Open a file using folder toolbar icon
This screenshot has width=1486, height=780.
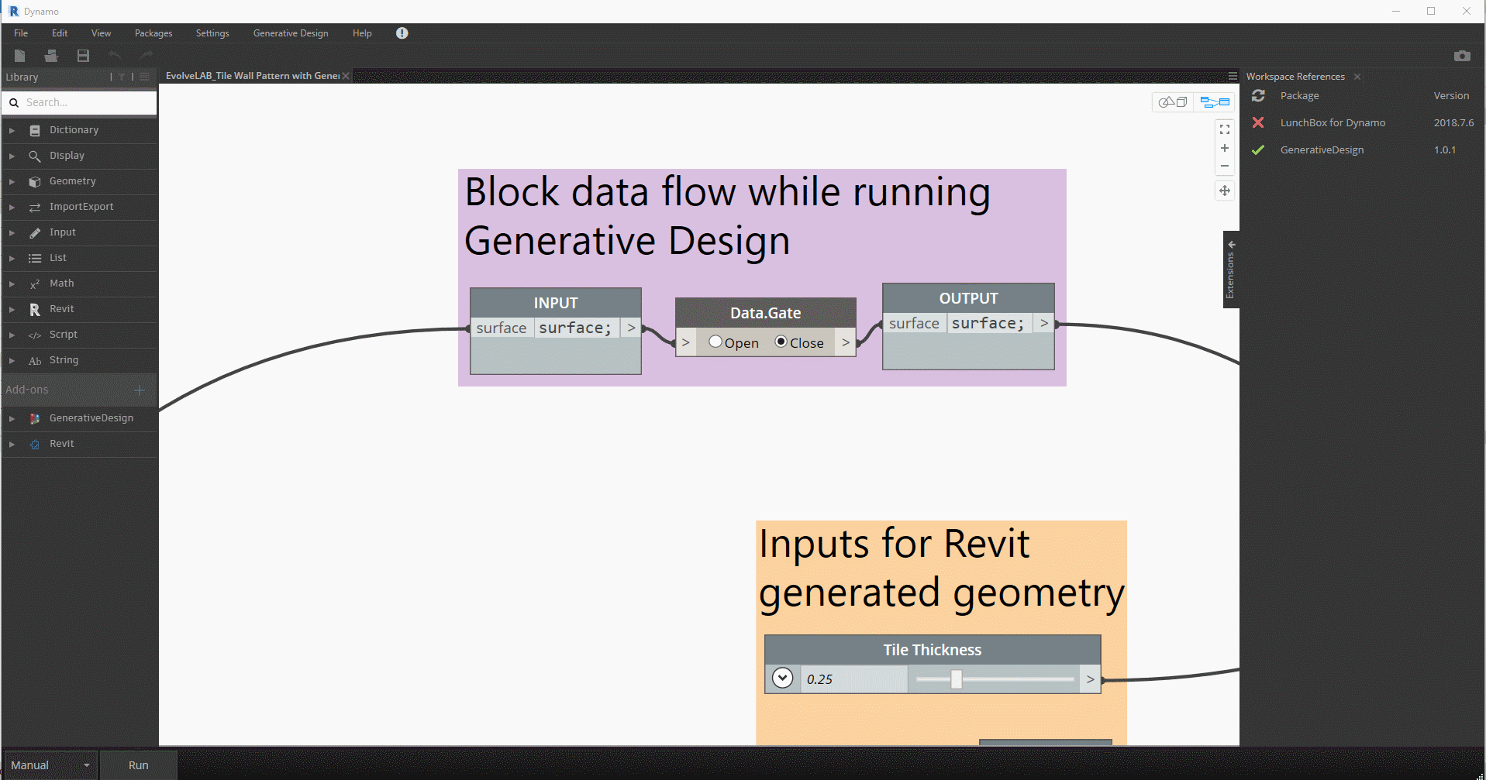[x=51, y=56]
